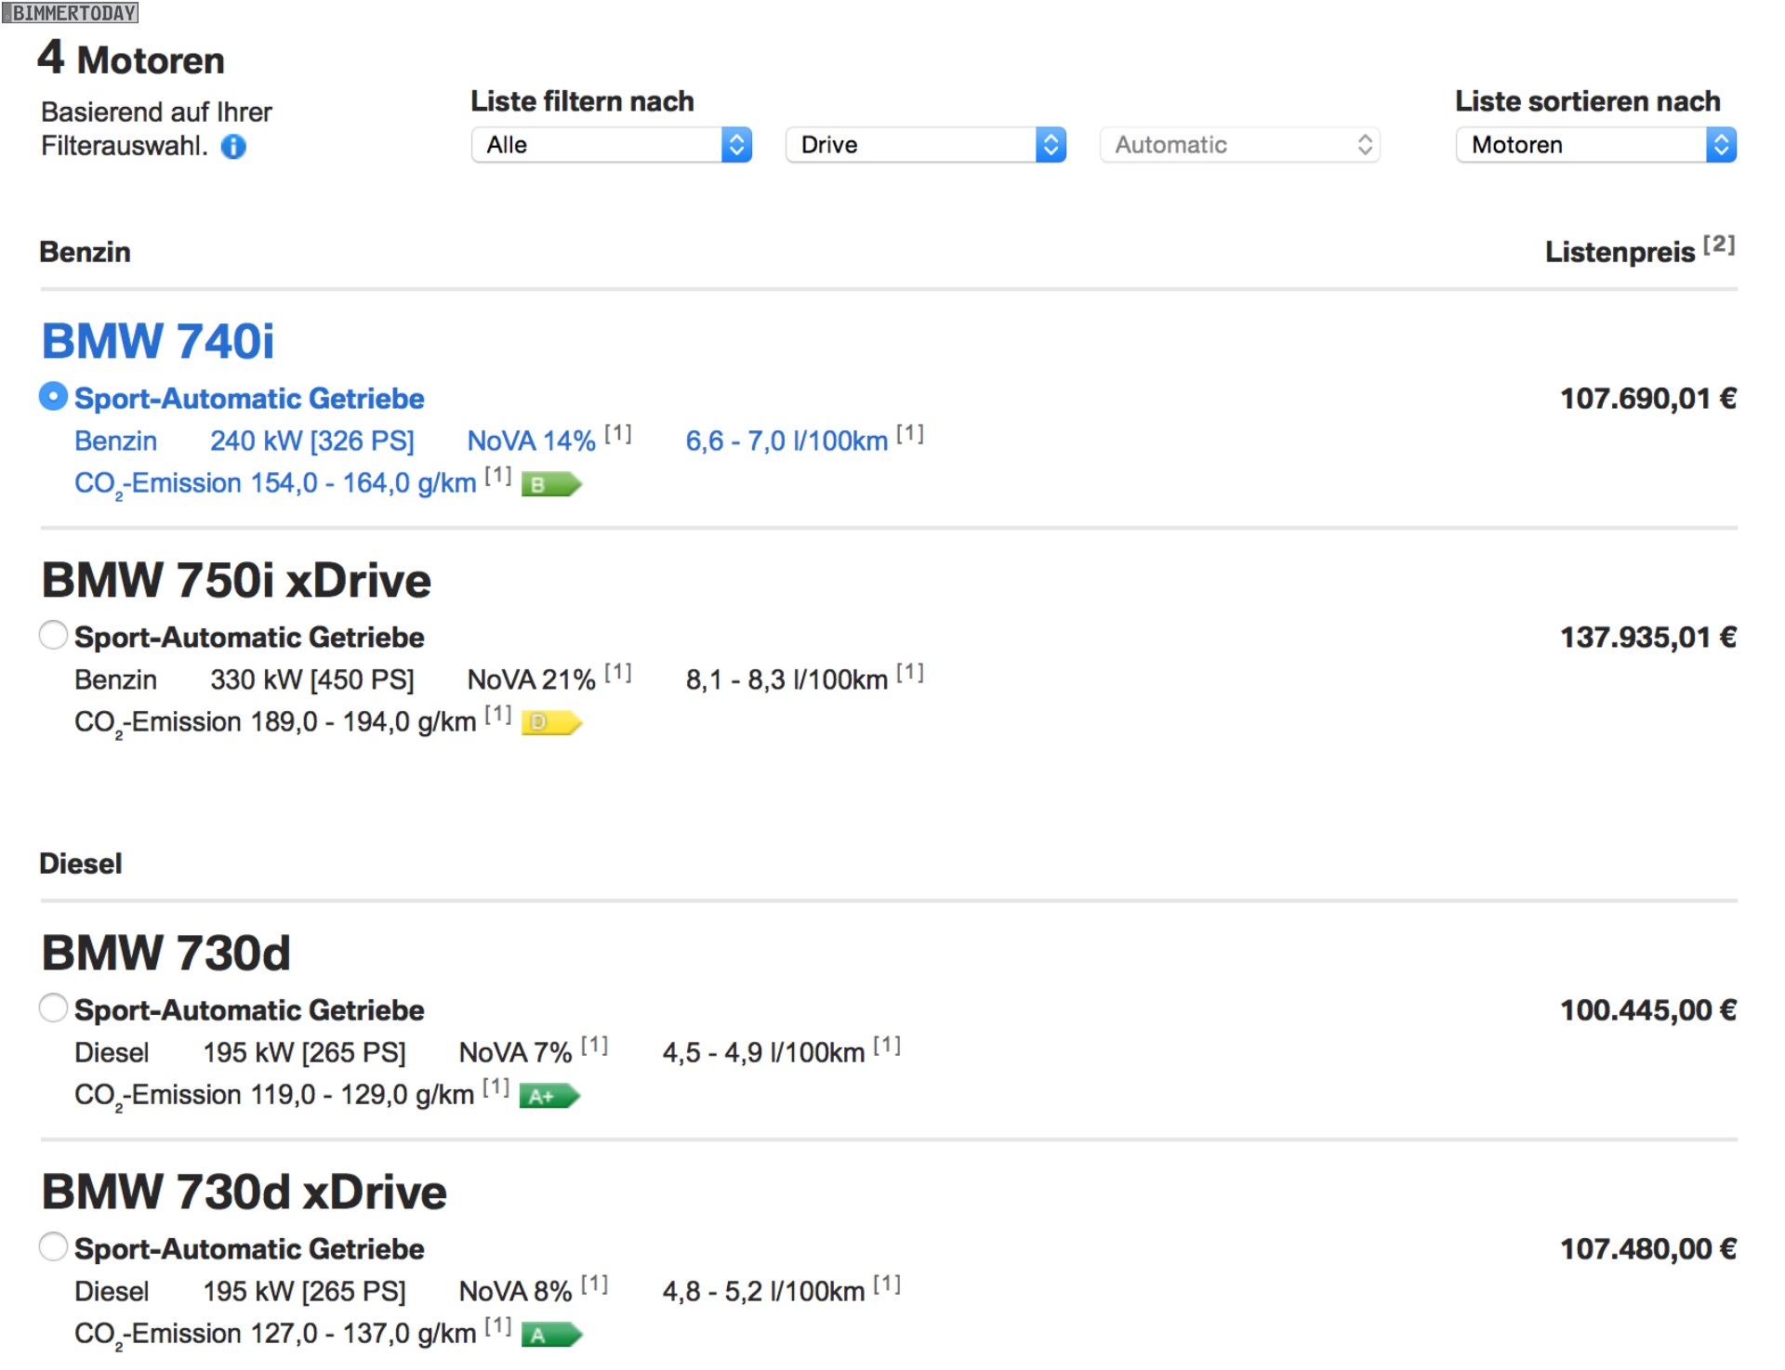Click the BMW 740i heading link

(158, 341)
